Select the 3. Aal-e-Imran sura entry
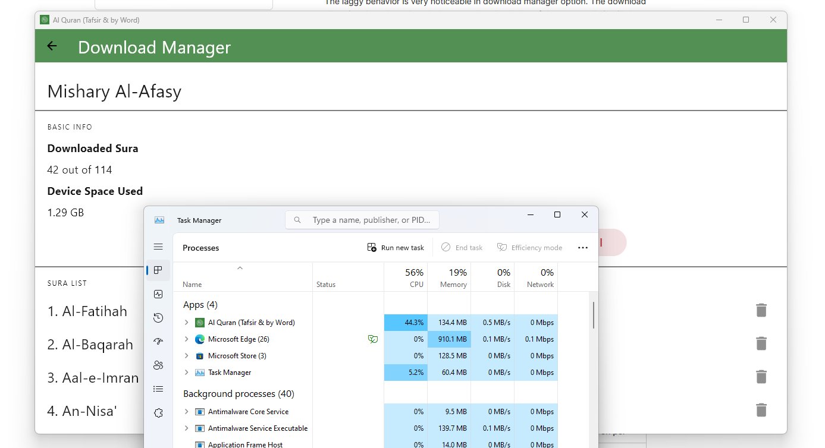The width and height of the screenshot is (825, 448). [93, 377]
